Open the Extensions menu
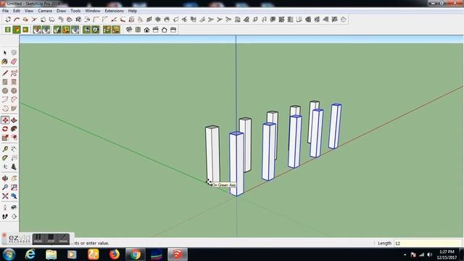 [115, 11]
